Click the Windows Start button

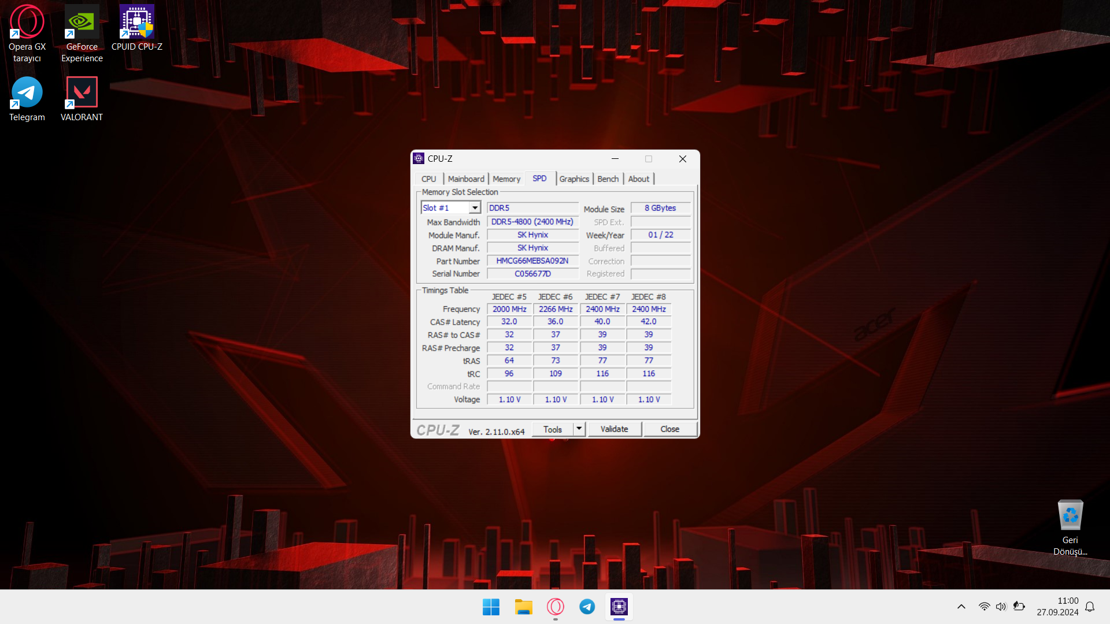click(x=491, y=607)
